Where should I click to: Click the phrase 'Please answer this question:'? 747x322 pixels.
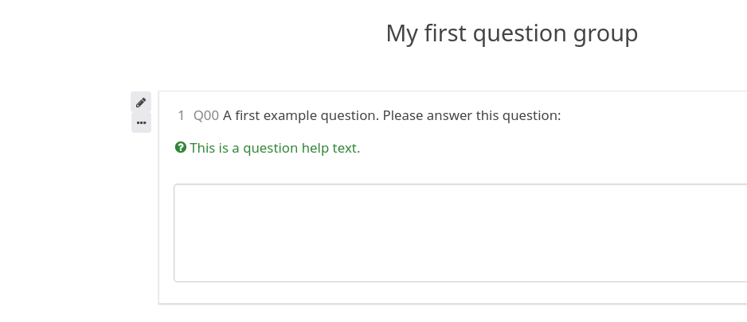pos(471,115)
